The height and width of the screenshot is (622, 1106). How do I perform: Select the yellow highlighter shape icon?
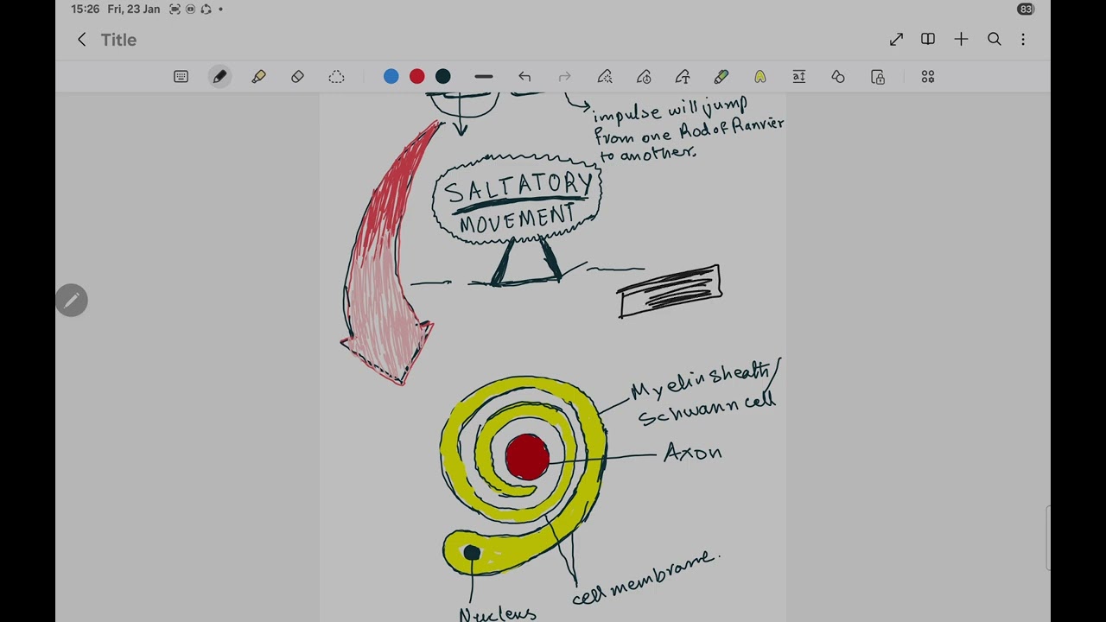(x=760, y=77)
